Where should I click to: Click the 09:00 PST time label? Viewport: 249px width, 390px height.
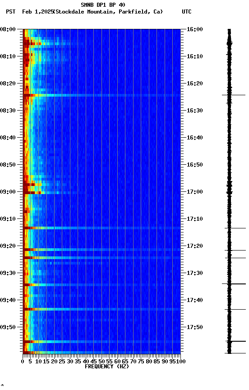8,192
